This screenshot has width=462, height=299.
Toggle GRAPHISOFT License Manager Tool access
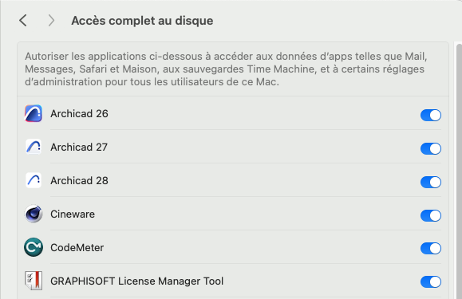point(431,282)
